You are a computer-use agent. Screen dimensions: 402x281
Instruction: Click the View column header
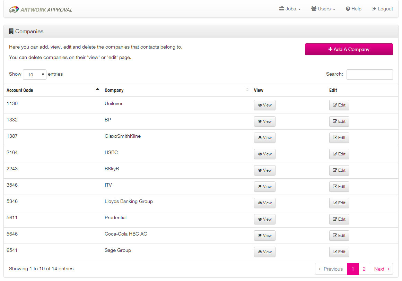point(259,90)
